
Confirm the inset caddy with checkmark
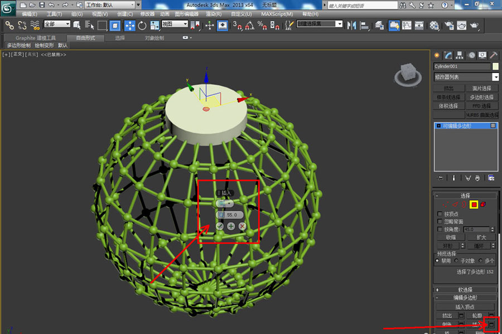[x=220, y=226]
